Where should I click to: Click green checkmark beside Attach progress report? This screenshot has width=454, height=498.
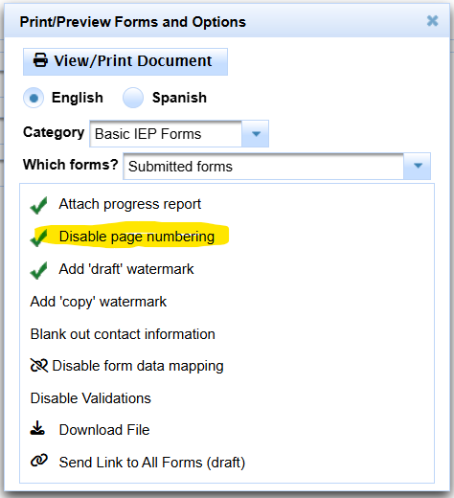[x=38, y=205]
